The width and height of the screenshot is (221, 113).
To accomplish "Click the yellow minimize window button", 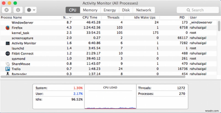I will pos(9,3).
